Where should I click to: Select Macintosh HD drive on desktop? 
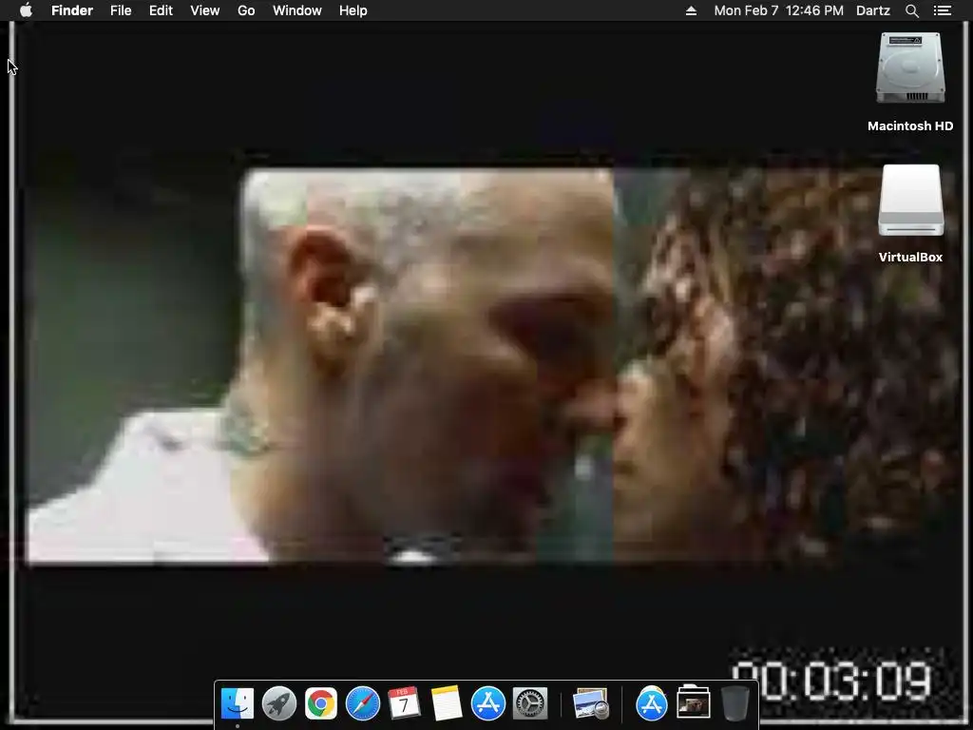[910, 67]
